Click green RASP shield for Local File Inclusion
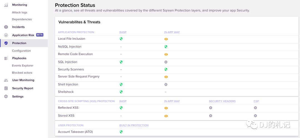The height and width of the screenshot is (138, 300). [x=121, y=39]
